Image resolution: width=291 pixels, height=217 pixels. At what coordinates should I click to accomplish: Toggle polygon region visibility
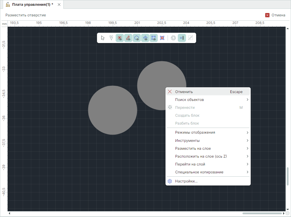137,38
